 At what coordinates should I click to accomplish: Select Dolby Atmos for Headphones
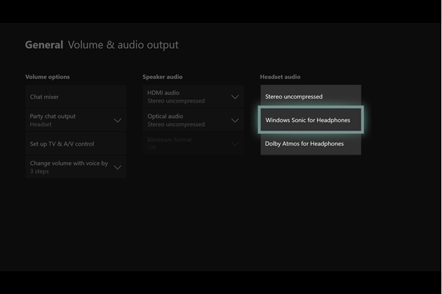[x=311, y=144]
